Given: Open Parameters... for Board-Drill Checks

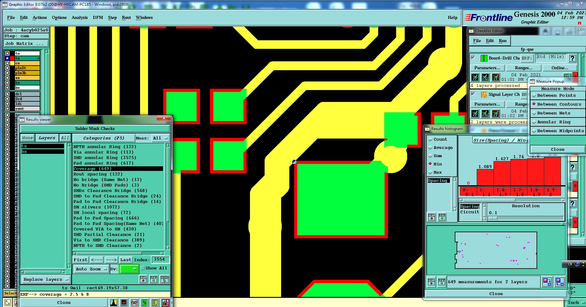Looking at the screenshot, I should coord(487,68).
